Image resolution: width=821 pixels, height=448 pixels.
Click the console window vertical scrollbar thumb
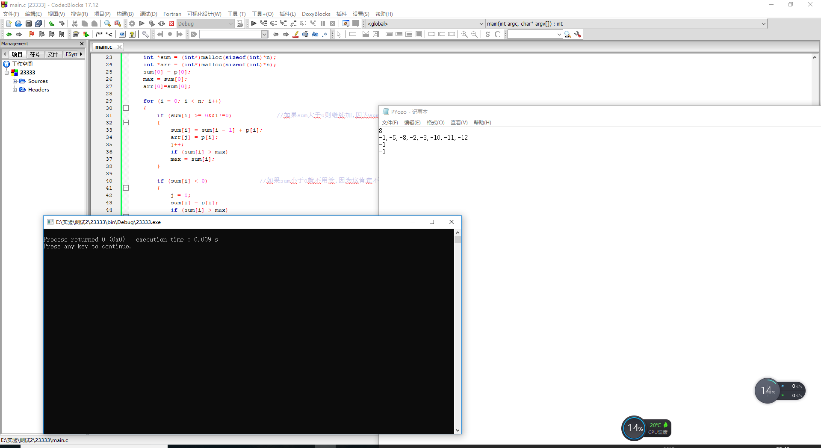(458, 240)
